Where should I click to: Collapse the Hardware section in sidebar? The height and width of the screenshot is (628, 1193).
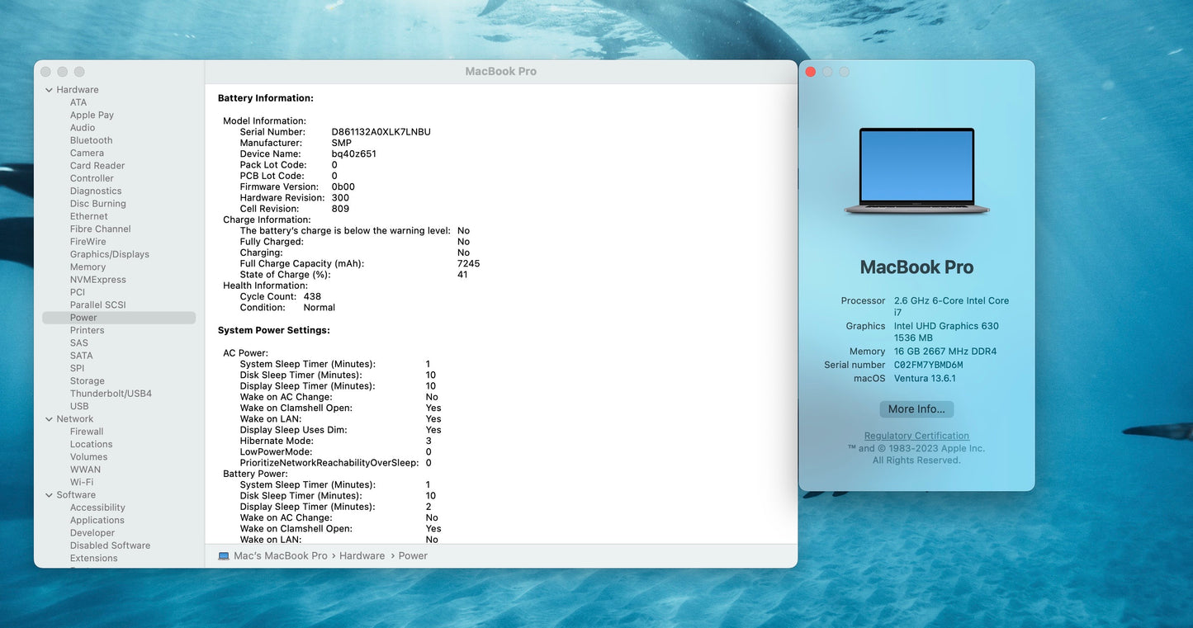(x=49, y=90)
